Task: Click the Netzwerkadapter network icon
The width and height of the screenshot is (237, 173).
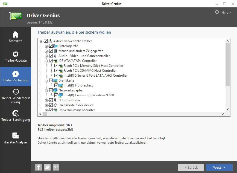Action: (x=55, y=90)
